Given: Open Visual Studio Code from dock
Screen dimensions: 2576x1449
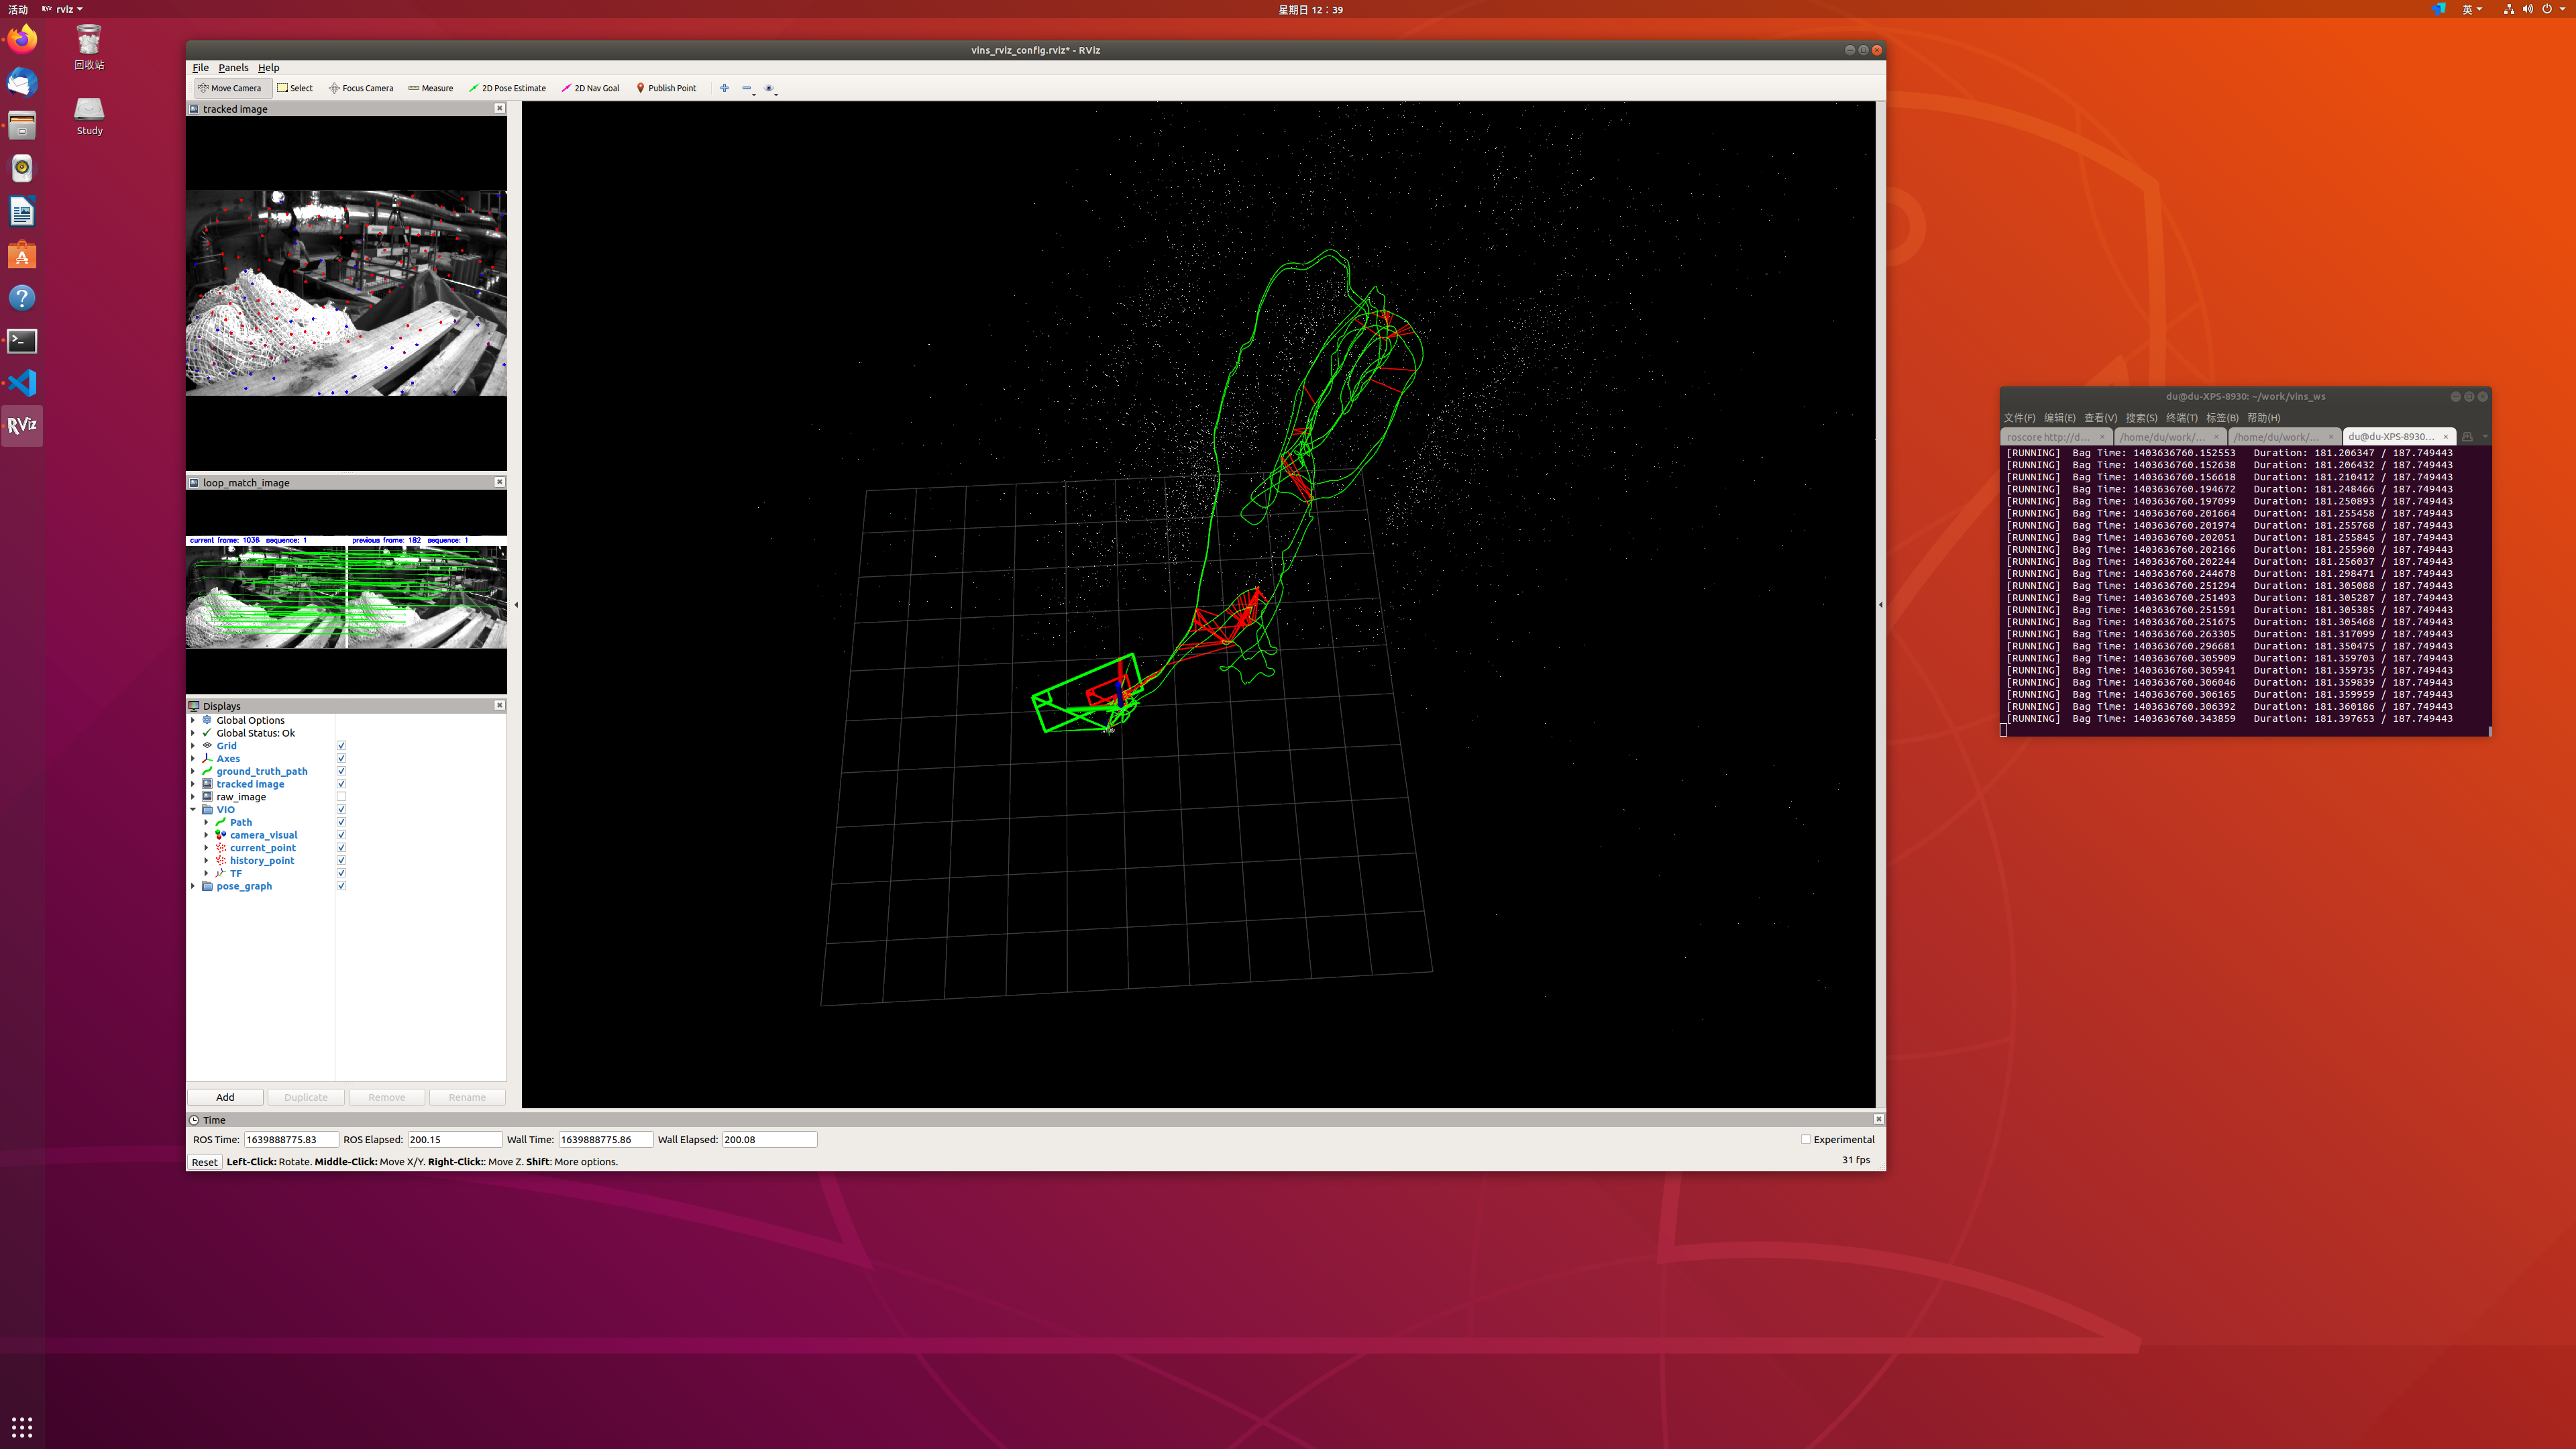Looking at the screenshot, I should coord(22,383).
